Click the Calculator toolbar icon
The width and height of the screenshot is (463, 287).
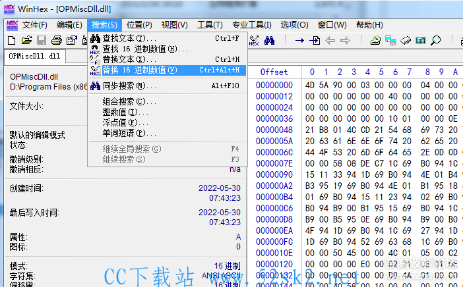coord(421,40)
